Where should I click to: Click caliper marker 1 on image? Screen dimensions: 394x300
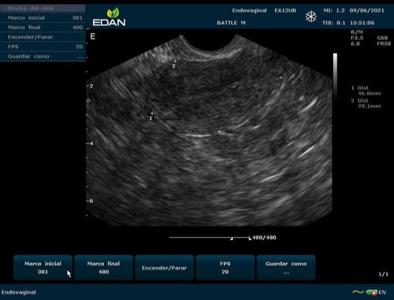click(151, 118)
